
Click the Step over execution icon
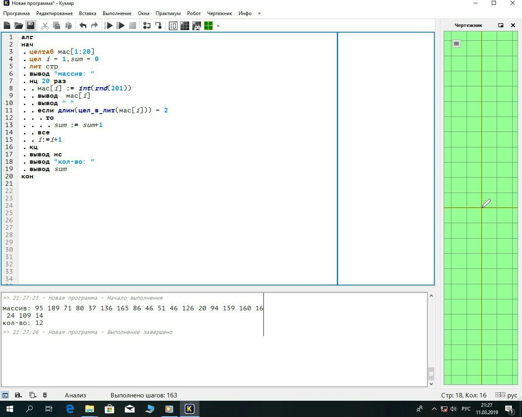(147, 26)
